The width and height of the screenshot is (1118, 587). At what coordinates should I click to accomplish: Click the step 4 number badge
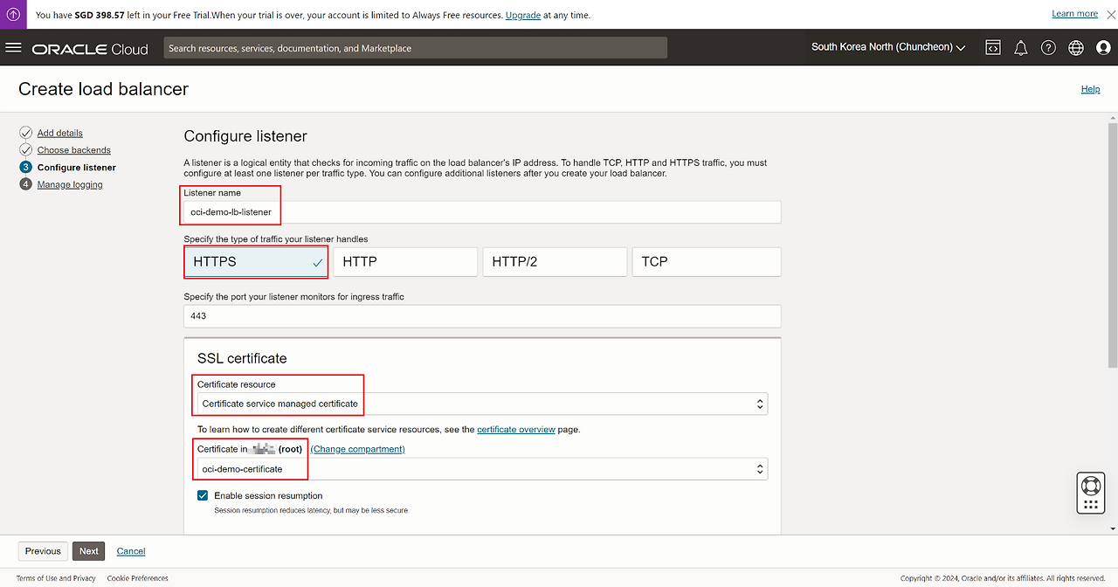25,184
